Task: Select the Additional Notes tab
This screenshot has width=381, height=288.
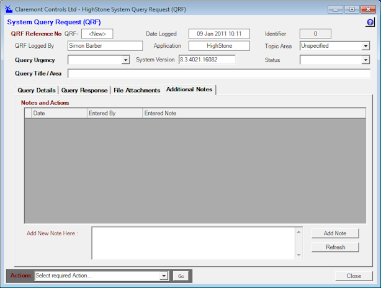Action: point(189,89)
